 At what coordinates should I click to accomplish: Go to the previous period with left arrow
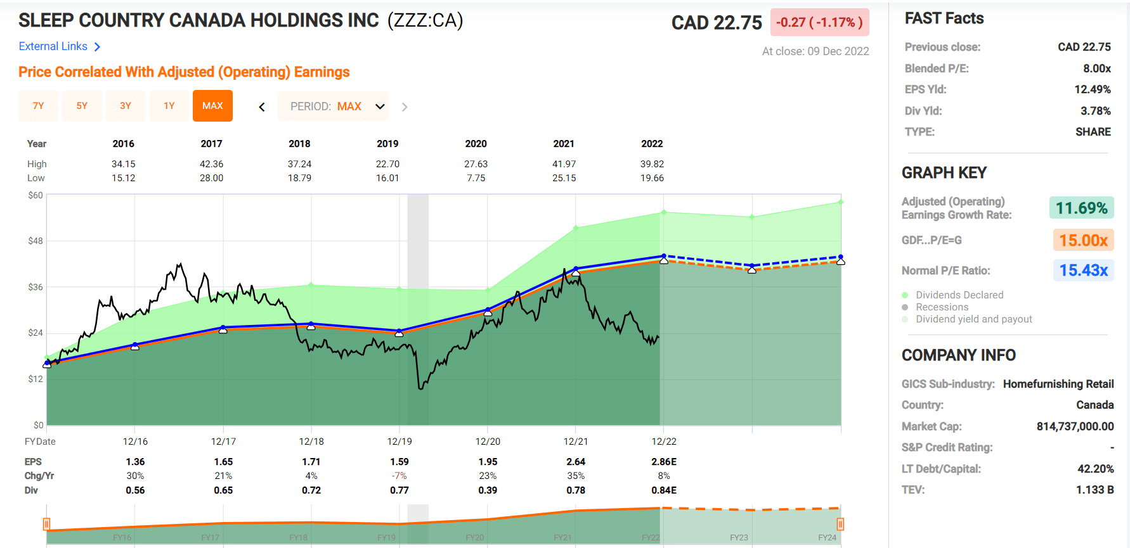pos(262,107)
